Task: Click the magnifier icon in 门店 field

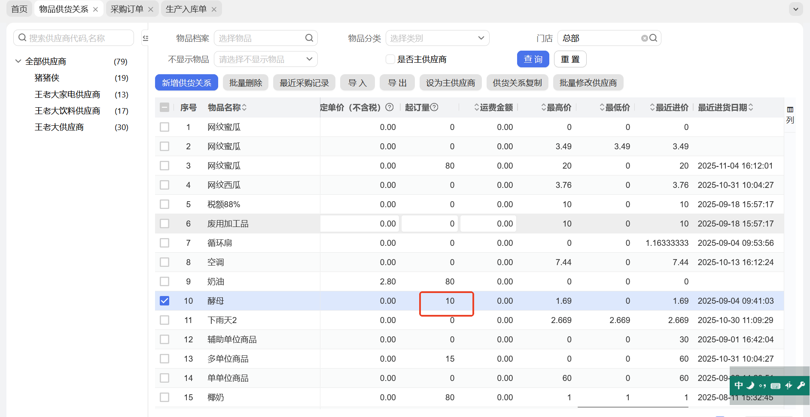Action: (653, 38)
